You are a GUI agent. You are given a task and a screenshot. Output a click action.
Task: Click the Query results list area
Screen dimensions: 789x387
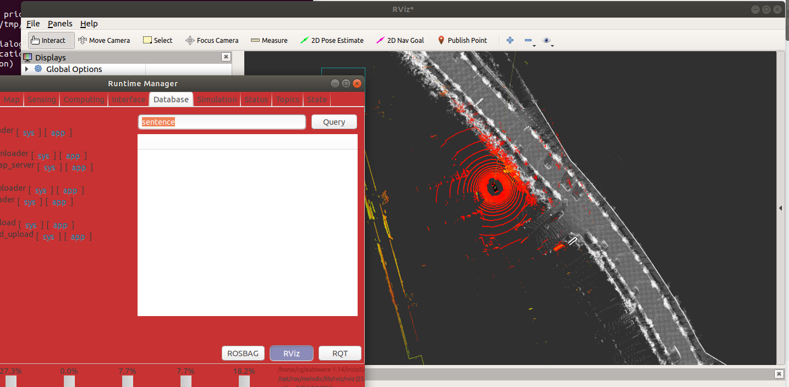click(x=248, y=225)
